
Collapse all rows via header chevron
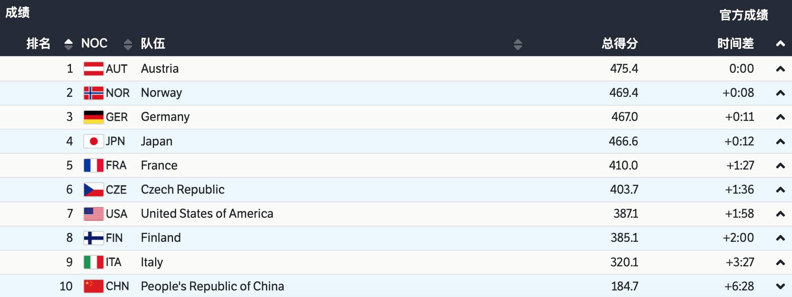pos(780,43)
